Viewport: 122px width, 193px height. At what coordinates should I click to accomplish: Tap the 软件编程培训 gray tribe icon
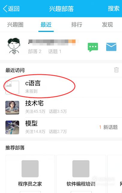[x=81, y=169]
